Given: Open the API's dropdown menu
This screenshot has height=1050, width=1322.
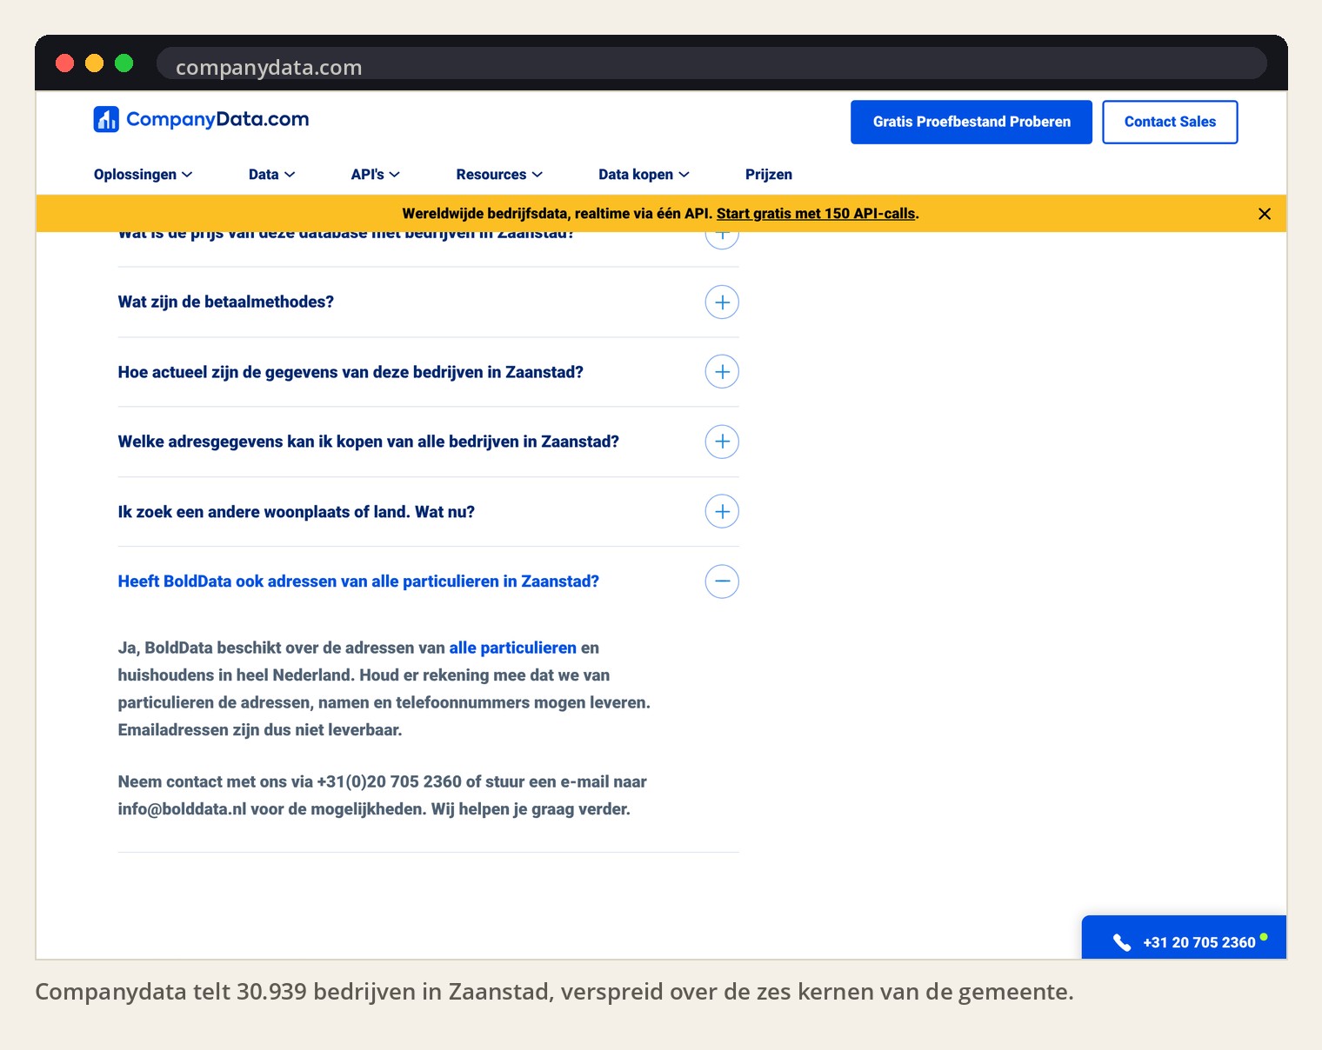Looking at the screenshot, I should (x=375, y=175).
